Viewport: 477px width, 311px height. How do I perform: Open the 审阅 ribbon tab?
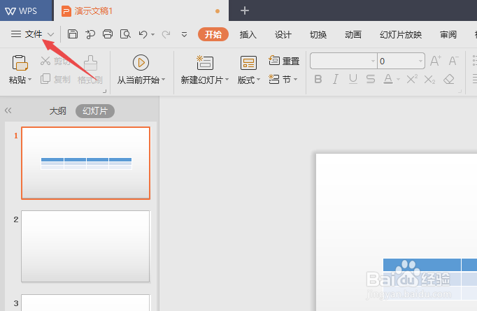pyautogui.click(x=448, y=35)
